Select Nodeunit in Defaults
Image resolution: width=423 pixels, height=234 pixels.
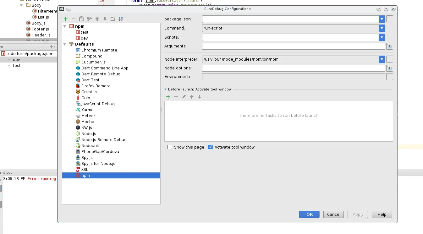tap(87, 146)
